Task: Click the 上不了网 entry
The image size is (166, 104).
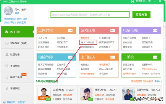Action: 42,38
